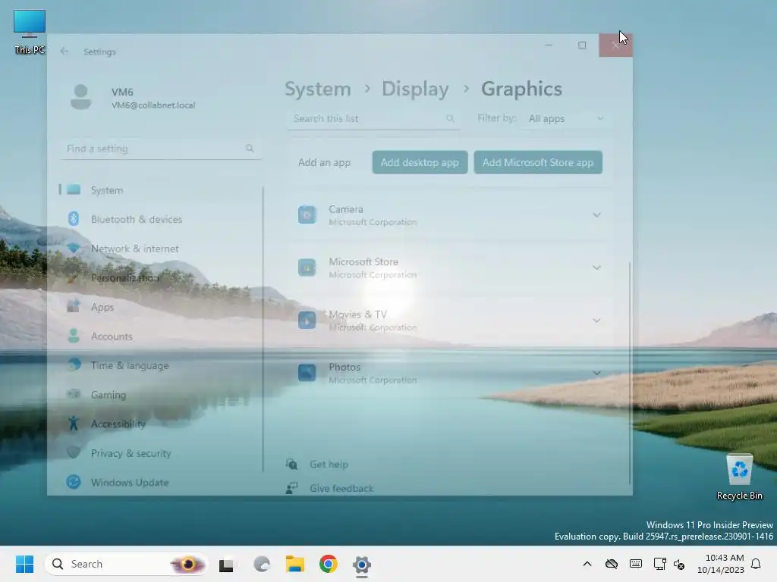Click Add desktop app button

pos(420,162)
